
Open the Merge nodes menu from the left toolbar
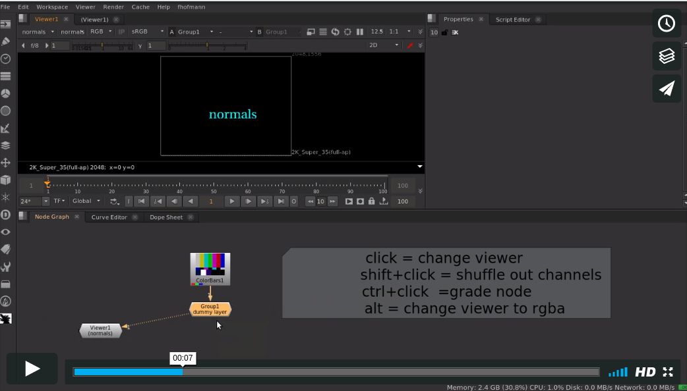pyautogui.click(x=6, y=145)
